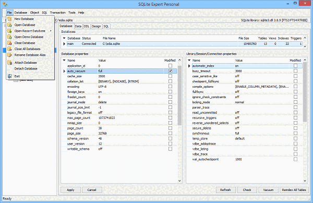Screen dimensions: 313x203
Task: Open the Help menu
Action: coord(81,13)
